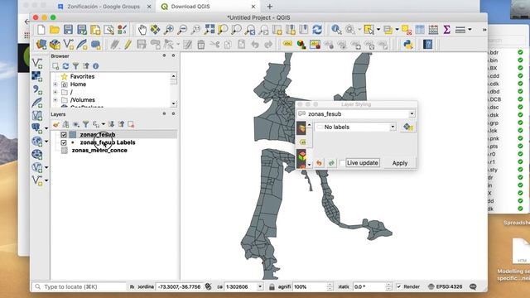
Task: Open messages log speech bubble icon
Action: (473, 287)
